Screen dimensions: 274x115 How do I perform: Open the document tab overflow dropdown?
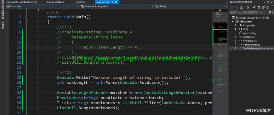click(227, 2)
